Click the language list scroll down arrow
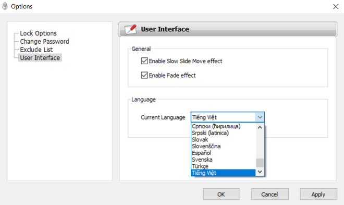Image resolution: width=344 pixels, height=205 pixels. 260,172
